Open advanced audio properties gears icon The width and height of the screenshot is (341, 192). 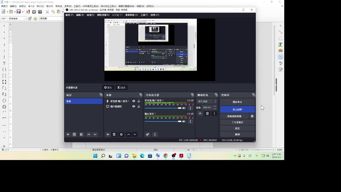click(147, 134)
